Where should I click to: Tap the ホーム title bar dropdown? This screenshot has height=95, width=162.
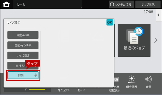[48, 5]
